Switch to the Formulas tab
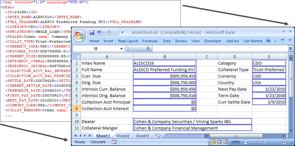This screenshot has height=146, width=295. 150,41
